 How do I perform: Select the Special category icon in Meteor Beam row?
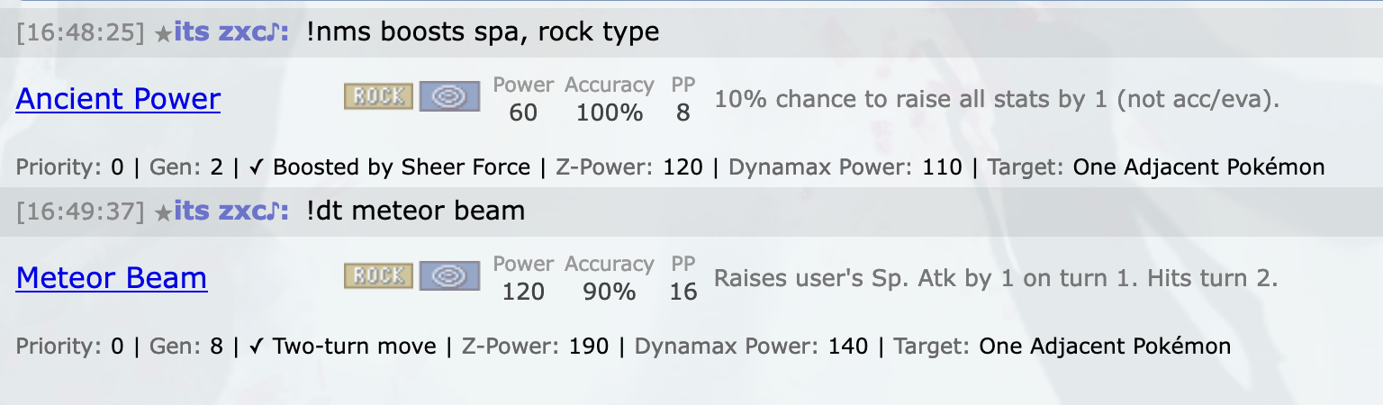[449, 276]
